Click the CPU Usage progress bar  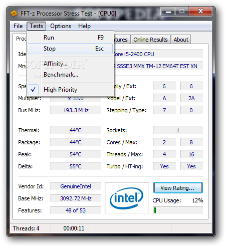178,210
